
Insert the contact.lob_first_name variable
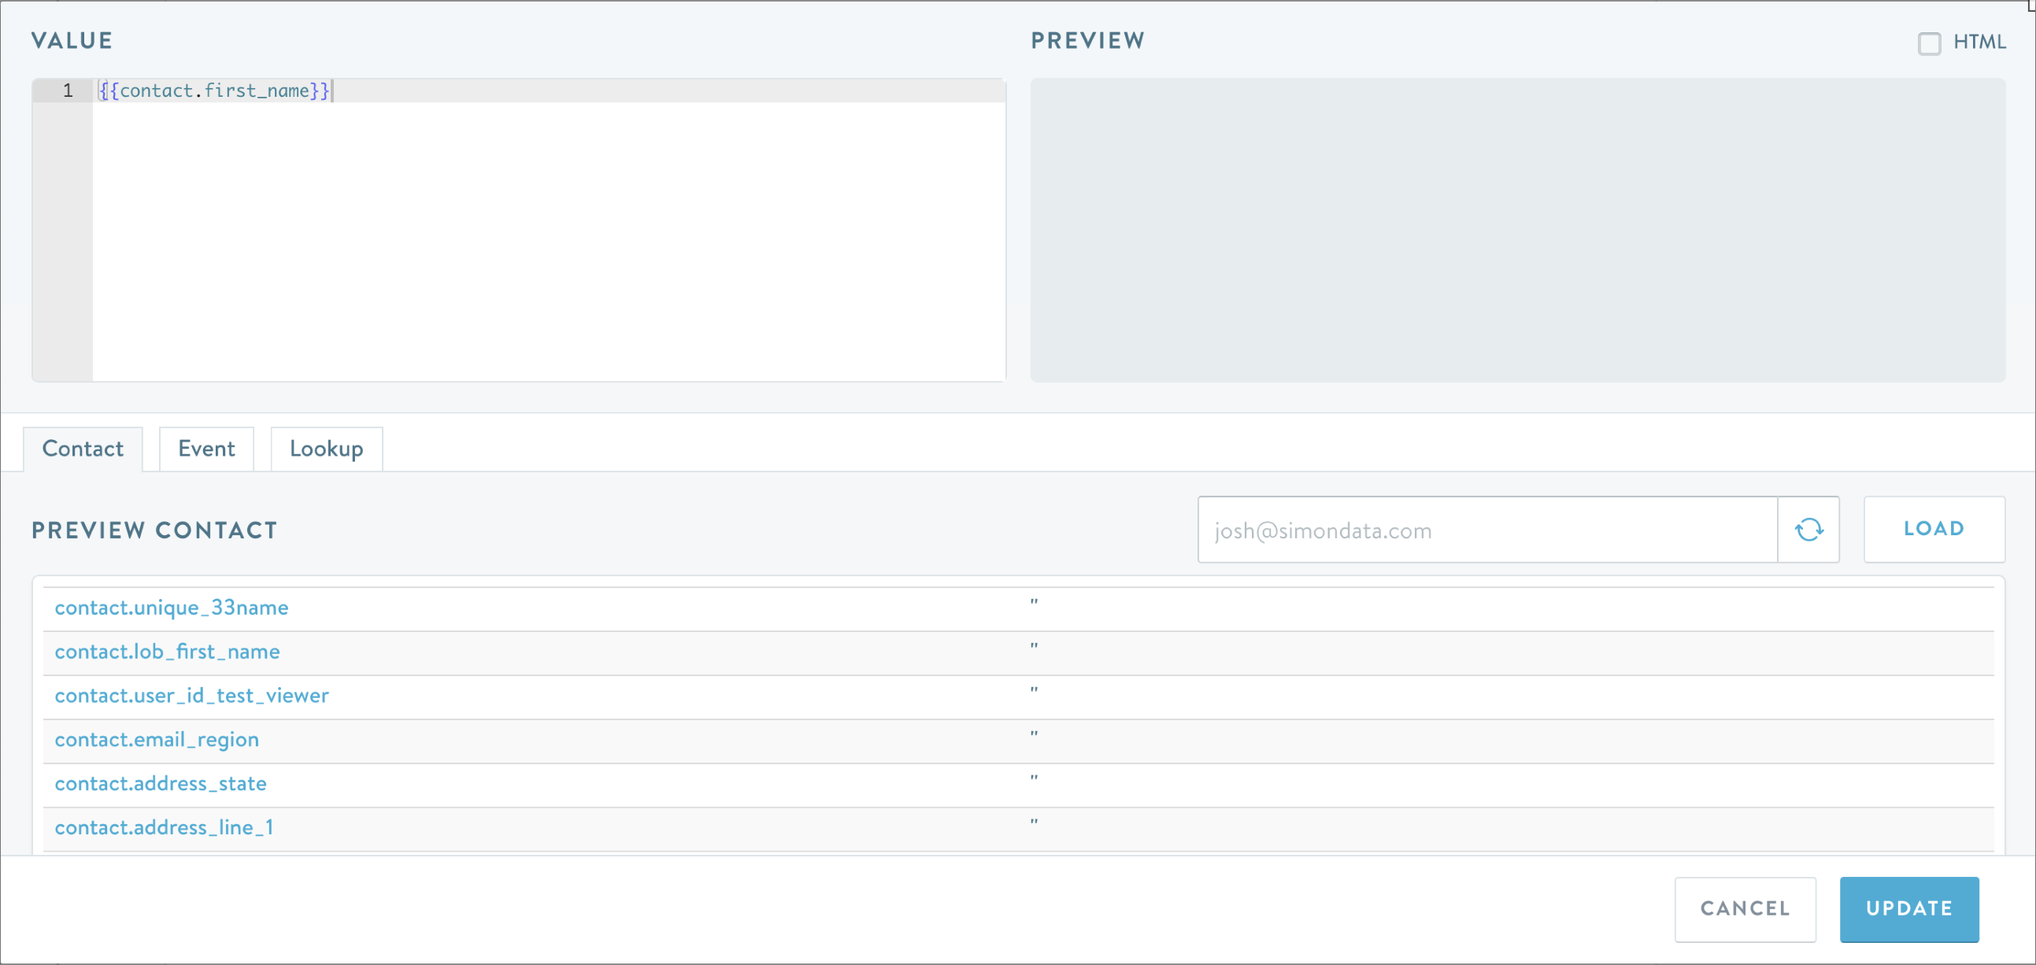[x=167, y=652]
